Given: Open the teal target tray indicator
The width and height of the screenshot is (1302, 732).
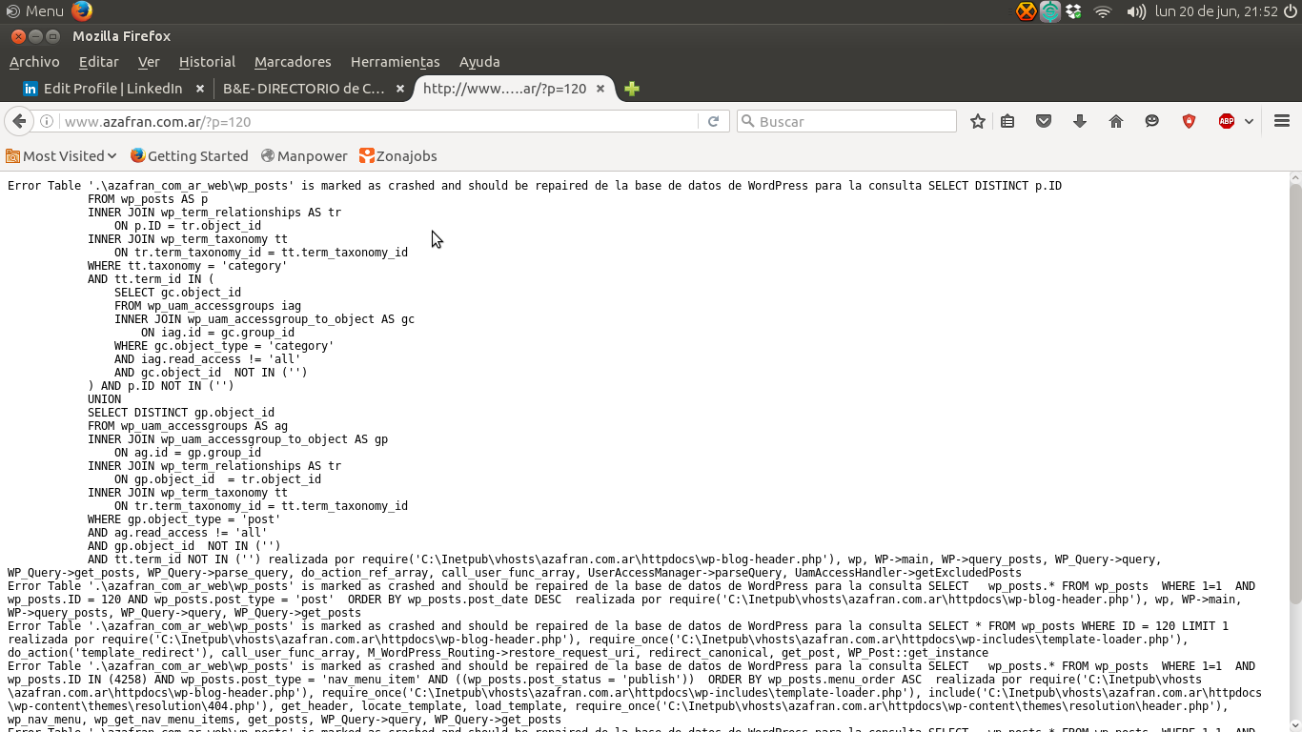Looking at the screenshot, I should point(1049,11).
